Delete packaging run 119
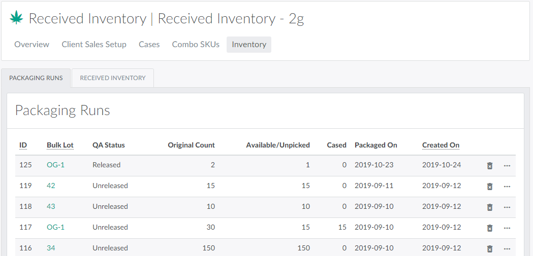Viewport: 533px width, 256px height. 490,187
